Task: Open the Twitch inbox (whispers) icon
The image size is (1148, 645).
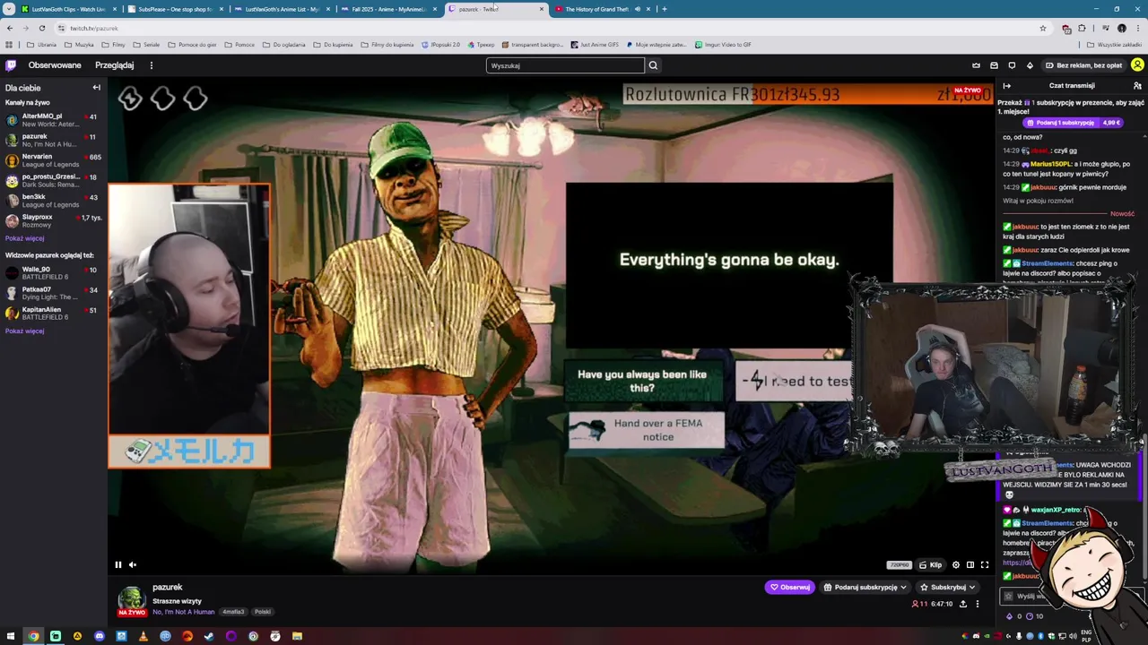Action: tap(994, 65)
